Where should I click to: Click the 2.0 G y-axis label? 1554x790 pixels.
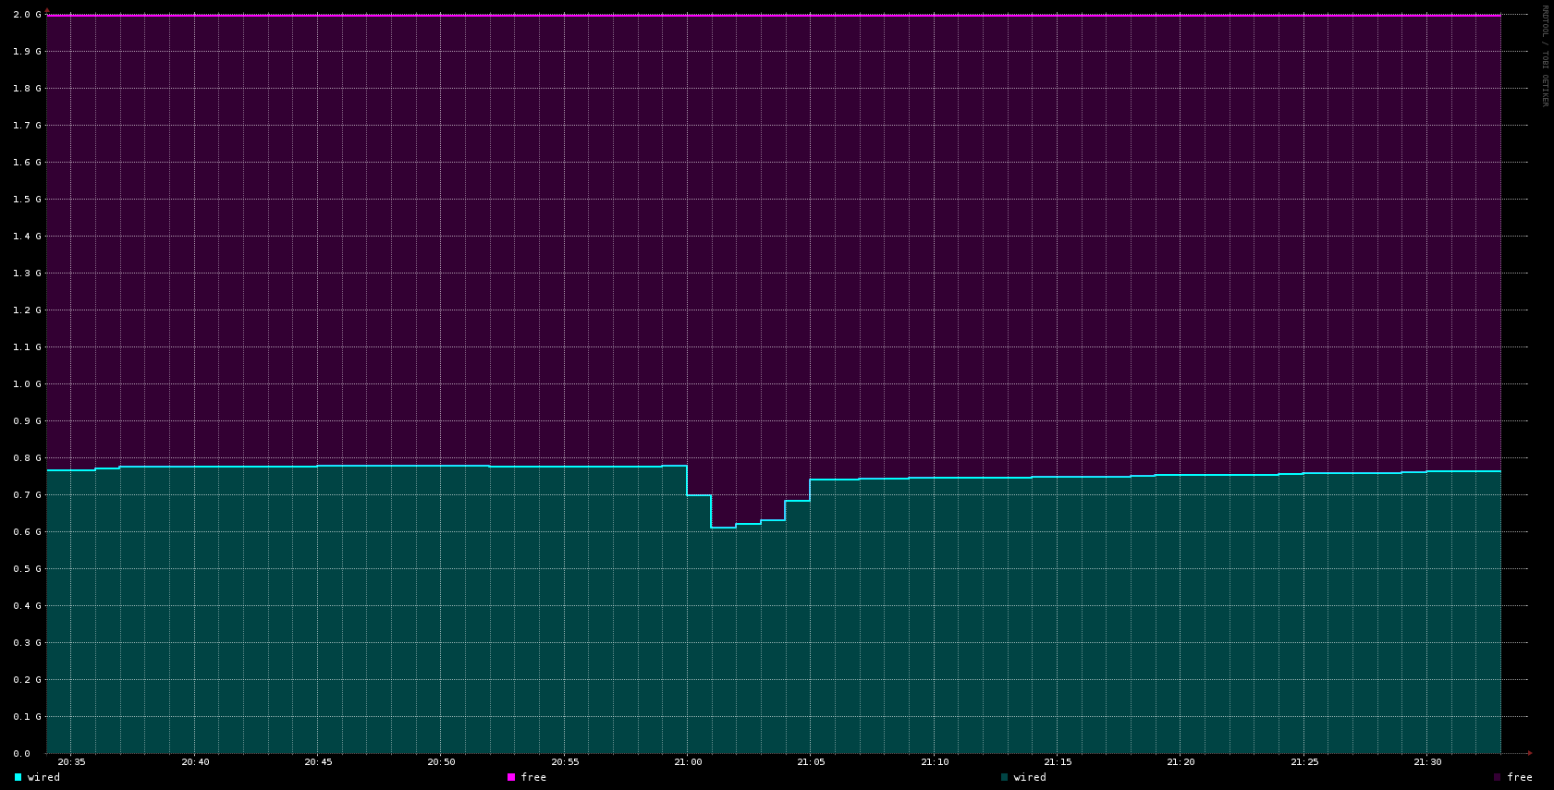[27, 15]
